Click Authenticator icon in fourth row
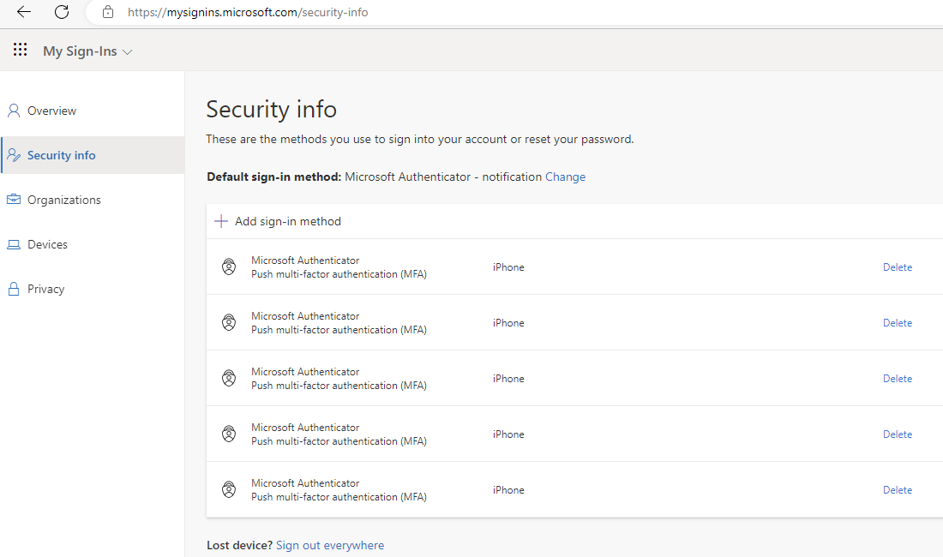The image size is (943, 557). [229, 434]
